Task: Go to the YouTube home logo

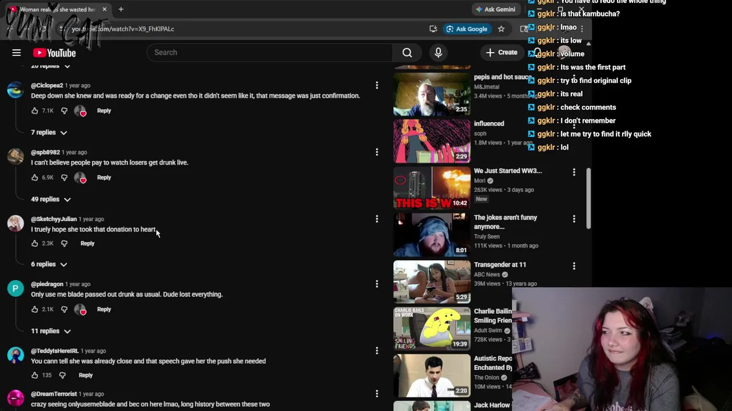Action: [54, 53]
